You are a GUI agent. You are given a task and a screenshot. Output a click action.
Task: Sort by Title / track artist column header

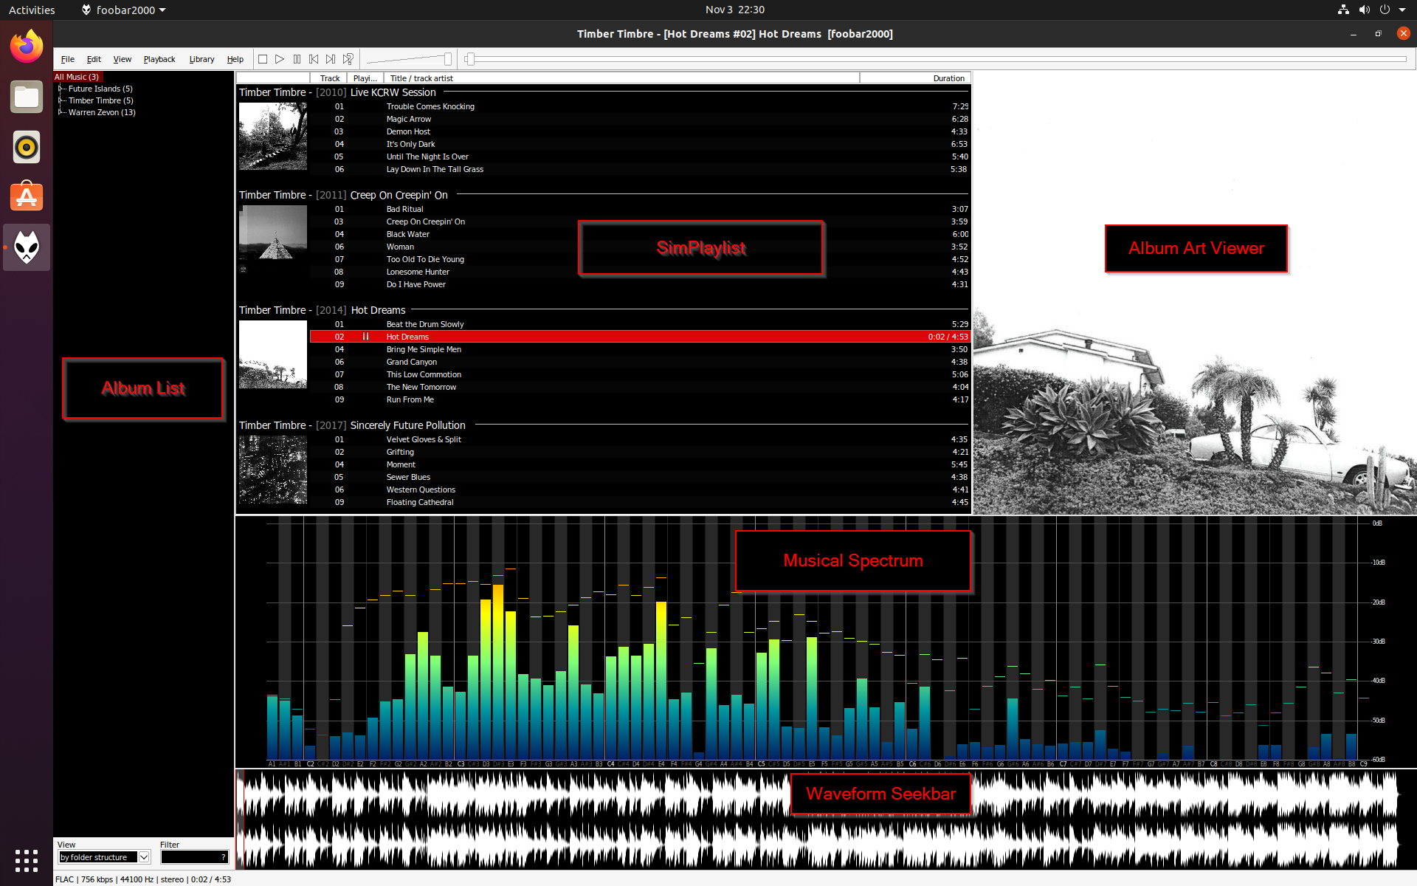click(x=621, y=78)
